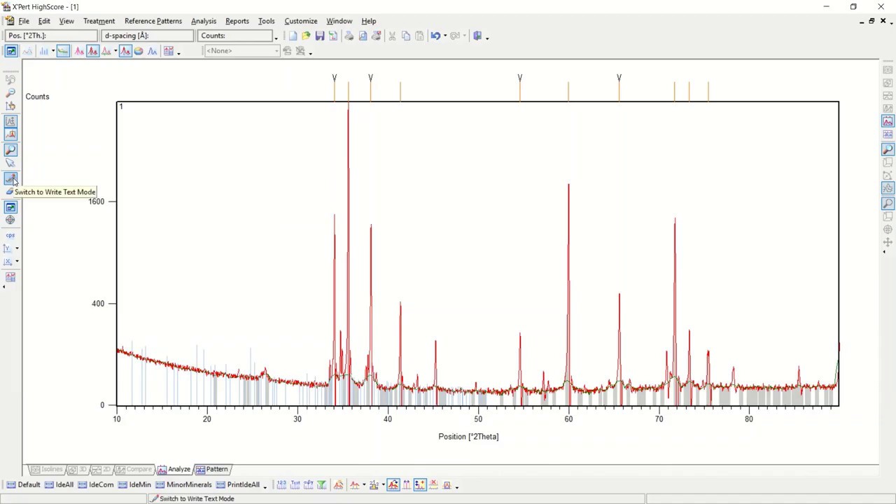The width and height of the screenshot is (896, 504).
Task: Switch to the Pattern tab
Action: click(x=212, y=469)
